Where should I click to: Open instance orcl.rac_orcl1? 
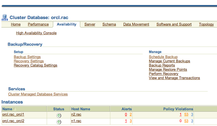(x=13, y=114)
